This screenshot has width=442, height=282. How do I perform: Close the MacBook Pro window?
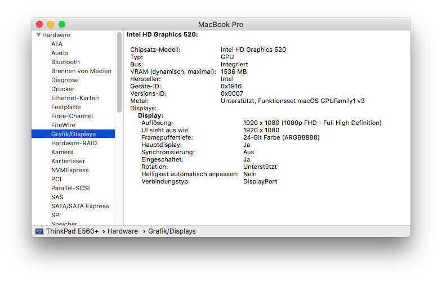click(39, 25)
